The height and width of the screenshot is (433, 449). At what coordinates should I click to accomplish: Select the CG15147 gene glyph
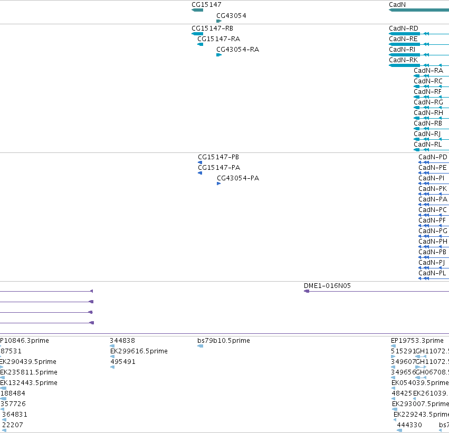[197, 10]
